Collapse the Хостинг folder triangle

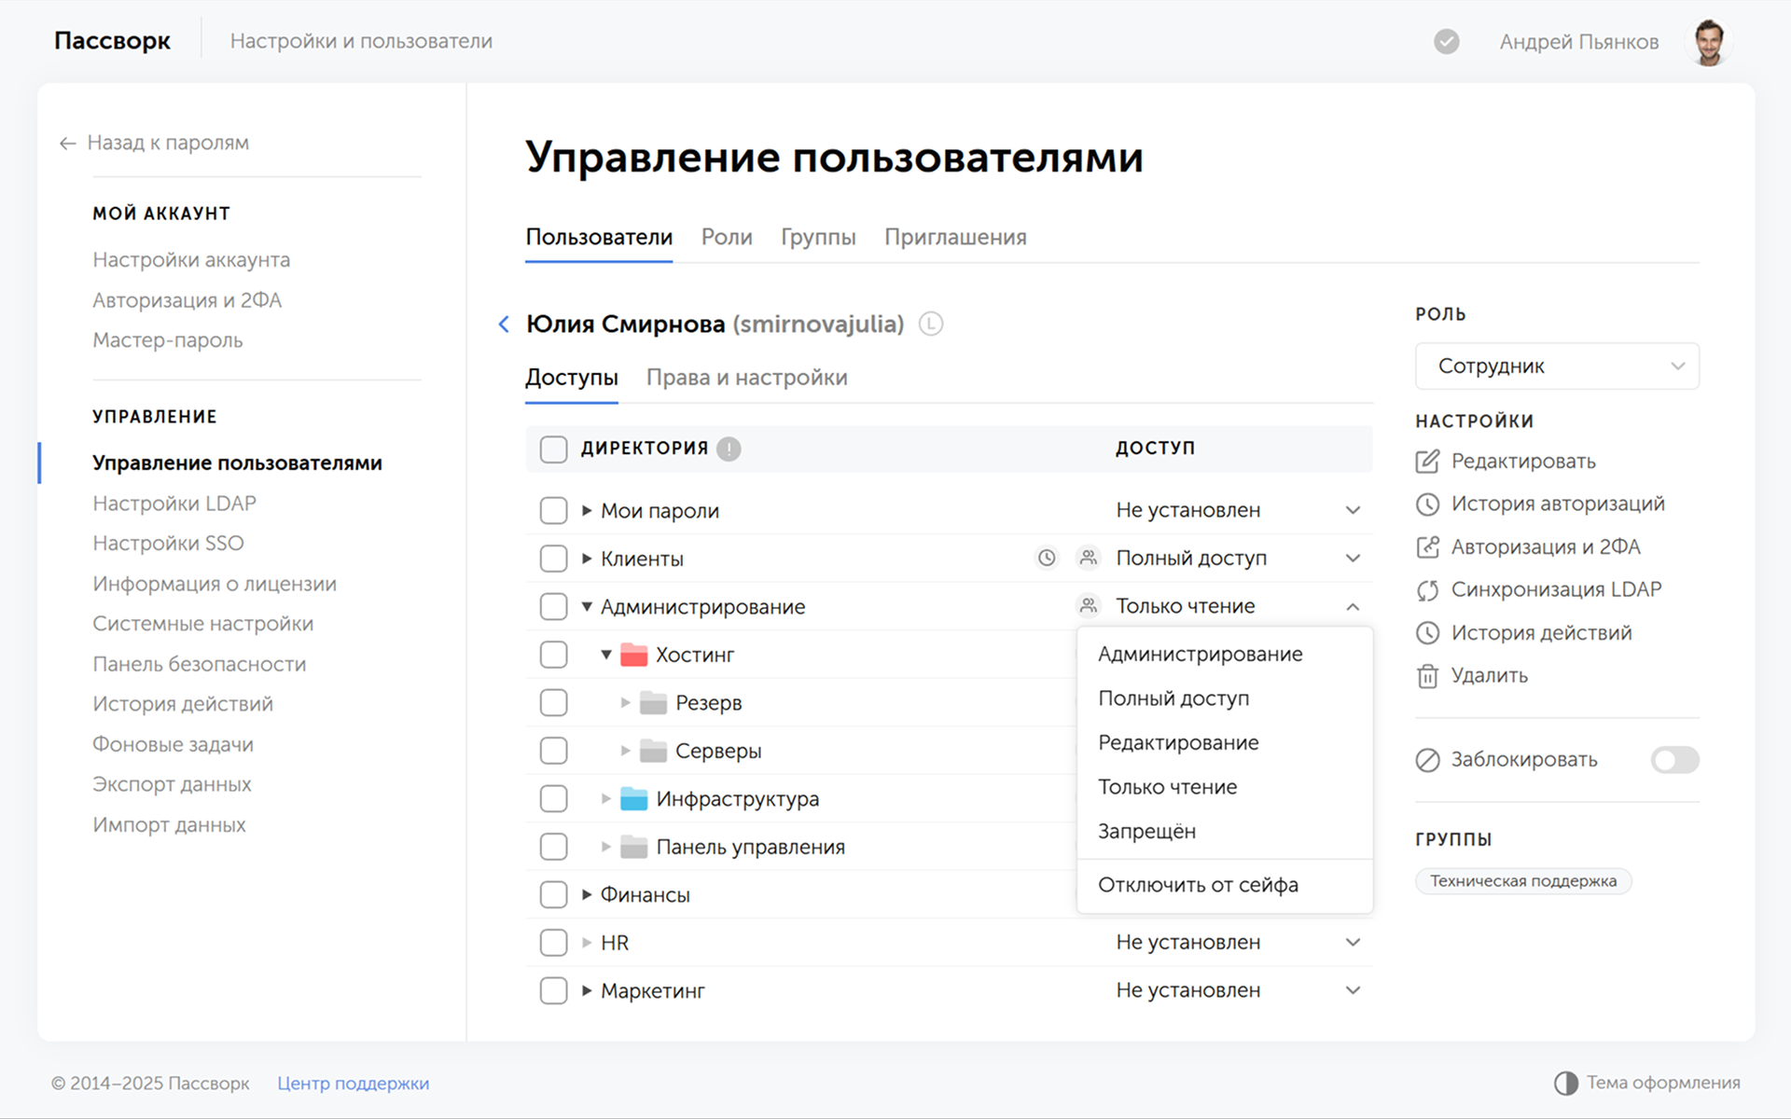[x=606, y=655]
